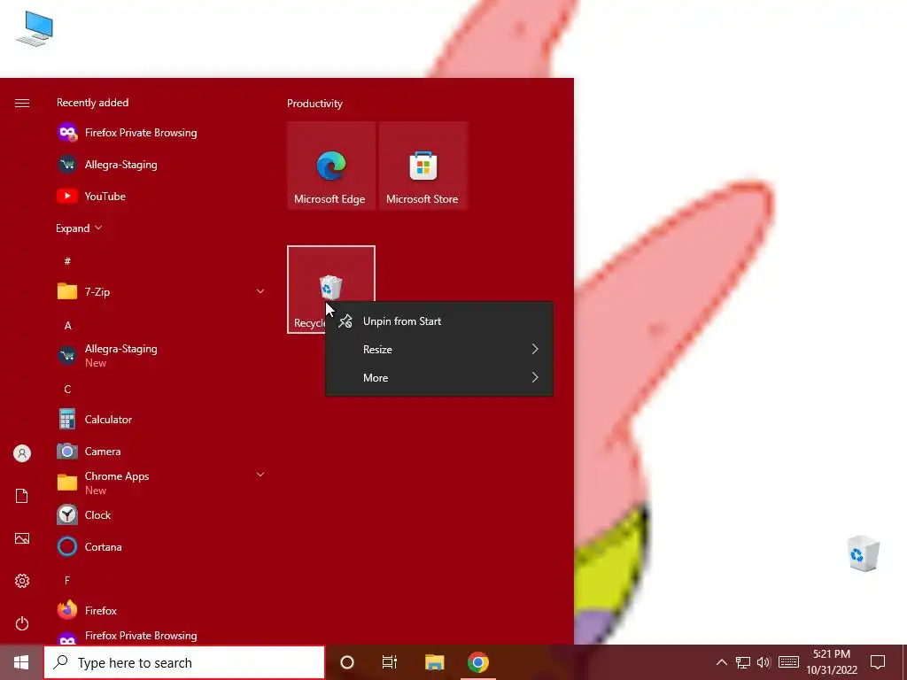
Task: Show hidden system tray icons
Action: pos(721,662)
